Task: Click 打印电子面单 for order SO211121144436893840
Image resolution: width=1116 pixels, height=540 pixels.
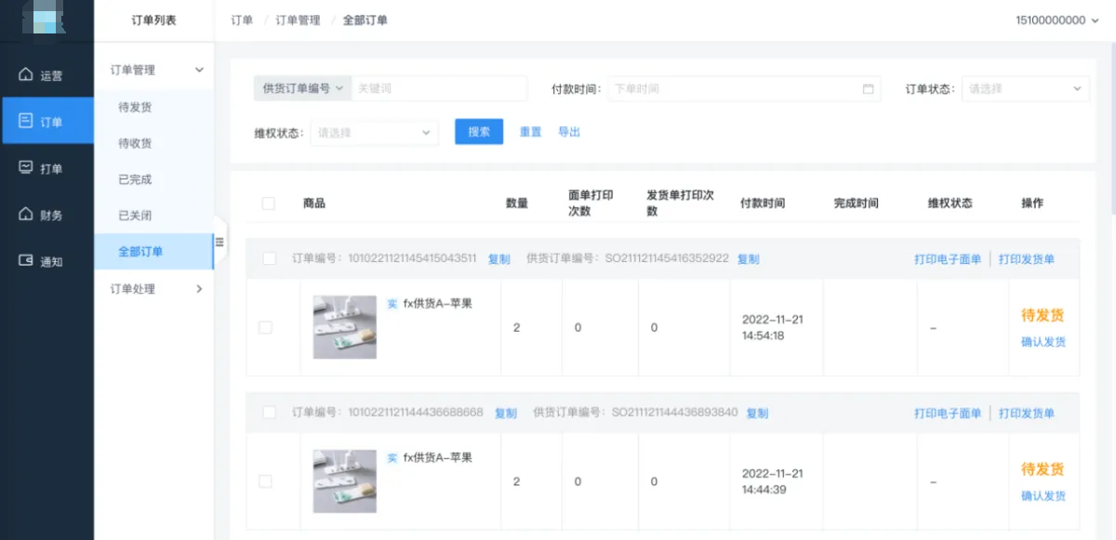Action: pos(948,413)
